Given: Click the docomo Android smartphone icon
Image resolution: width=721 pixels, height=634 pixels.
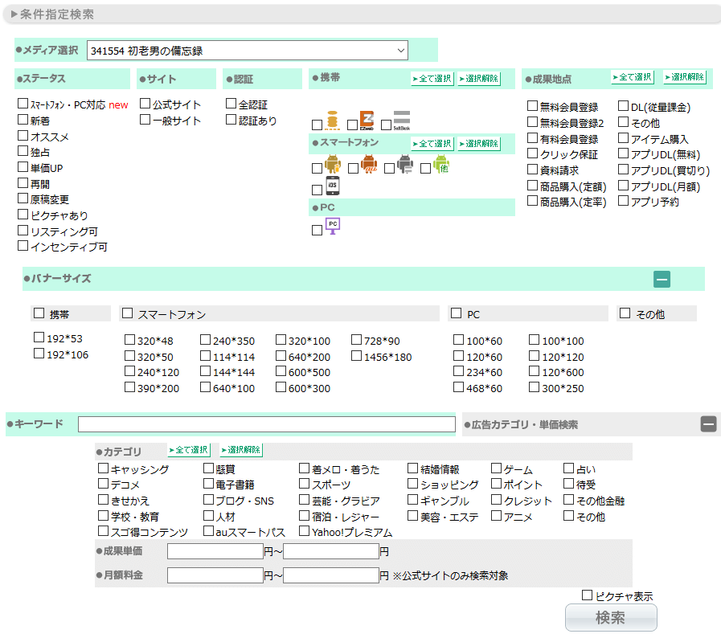Looking at the screenshot, I should [x=333, y=164].
